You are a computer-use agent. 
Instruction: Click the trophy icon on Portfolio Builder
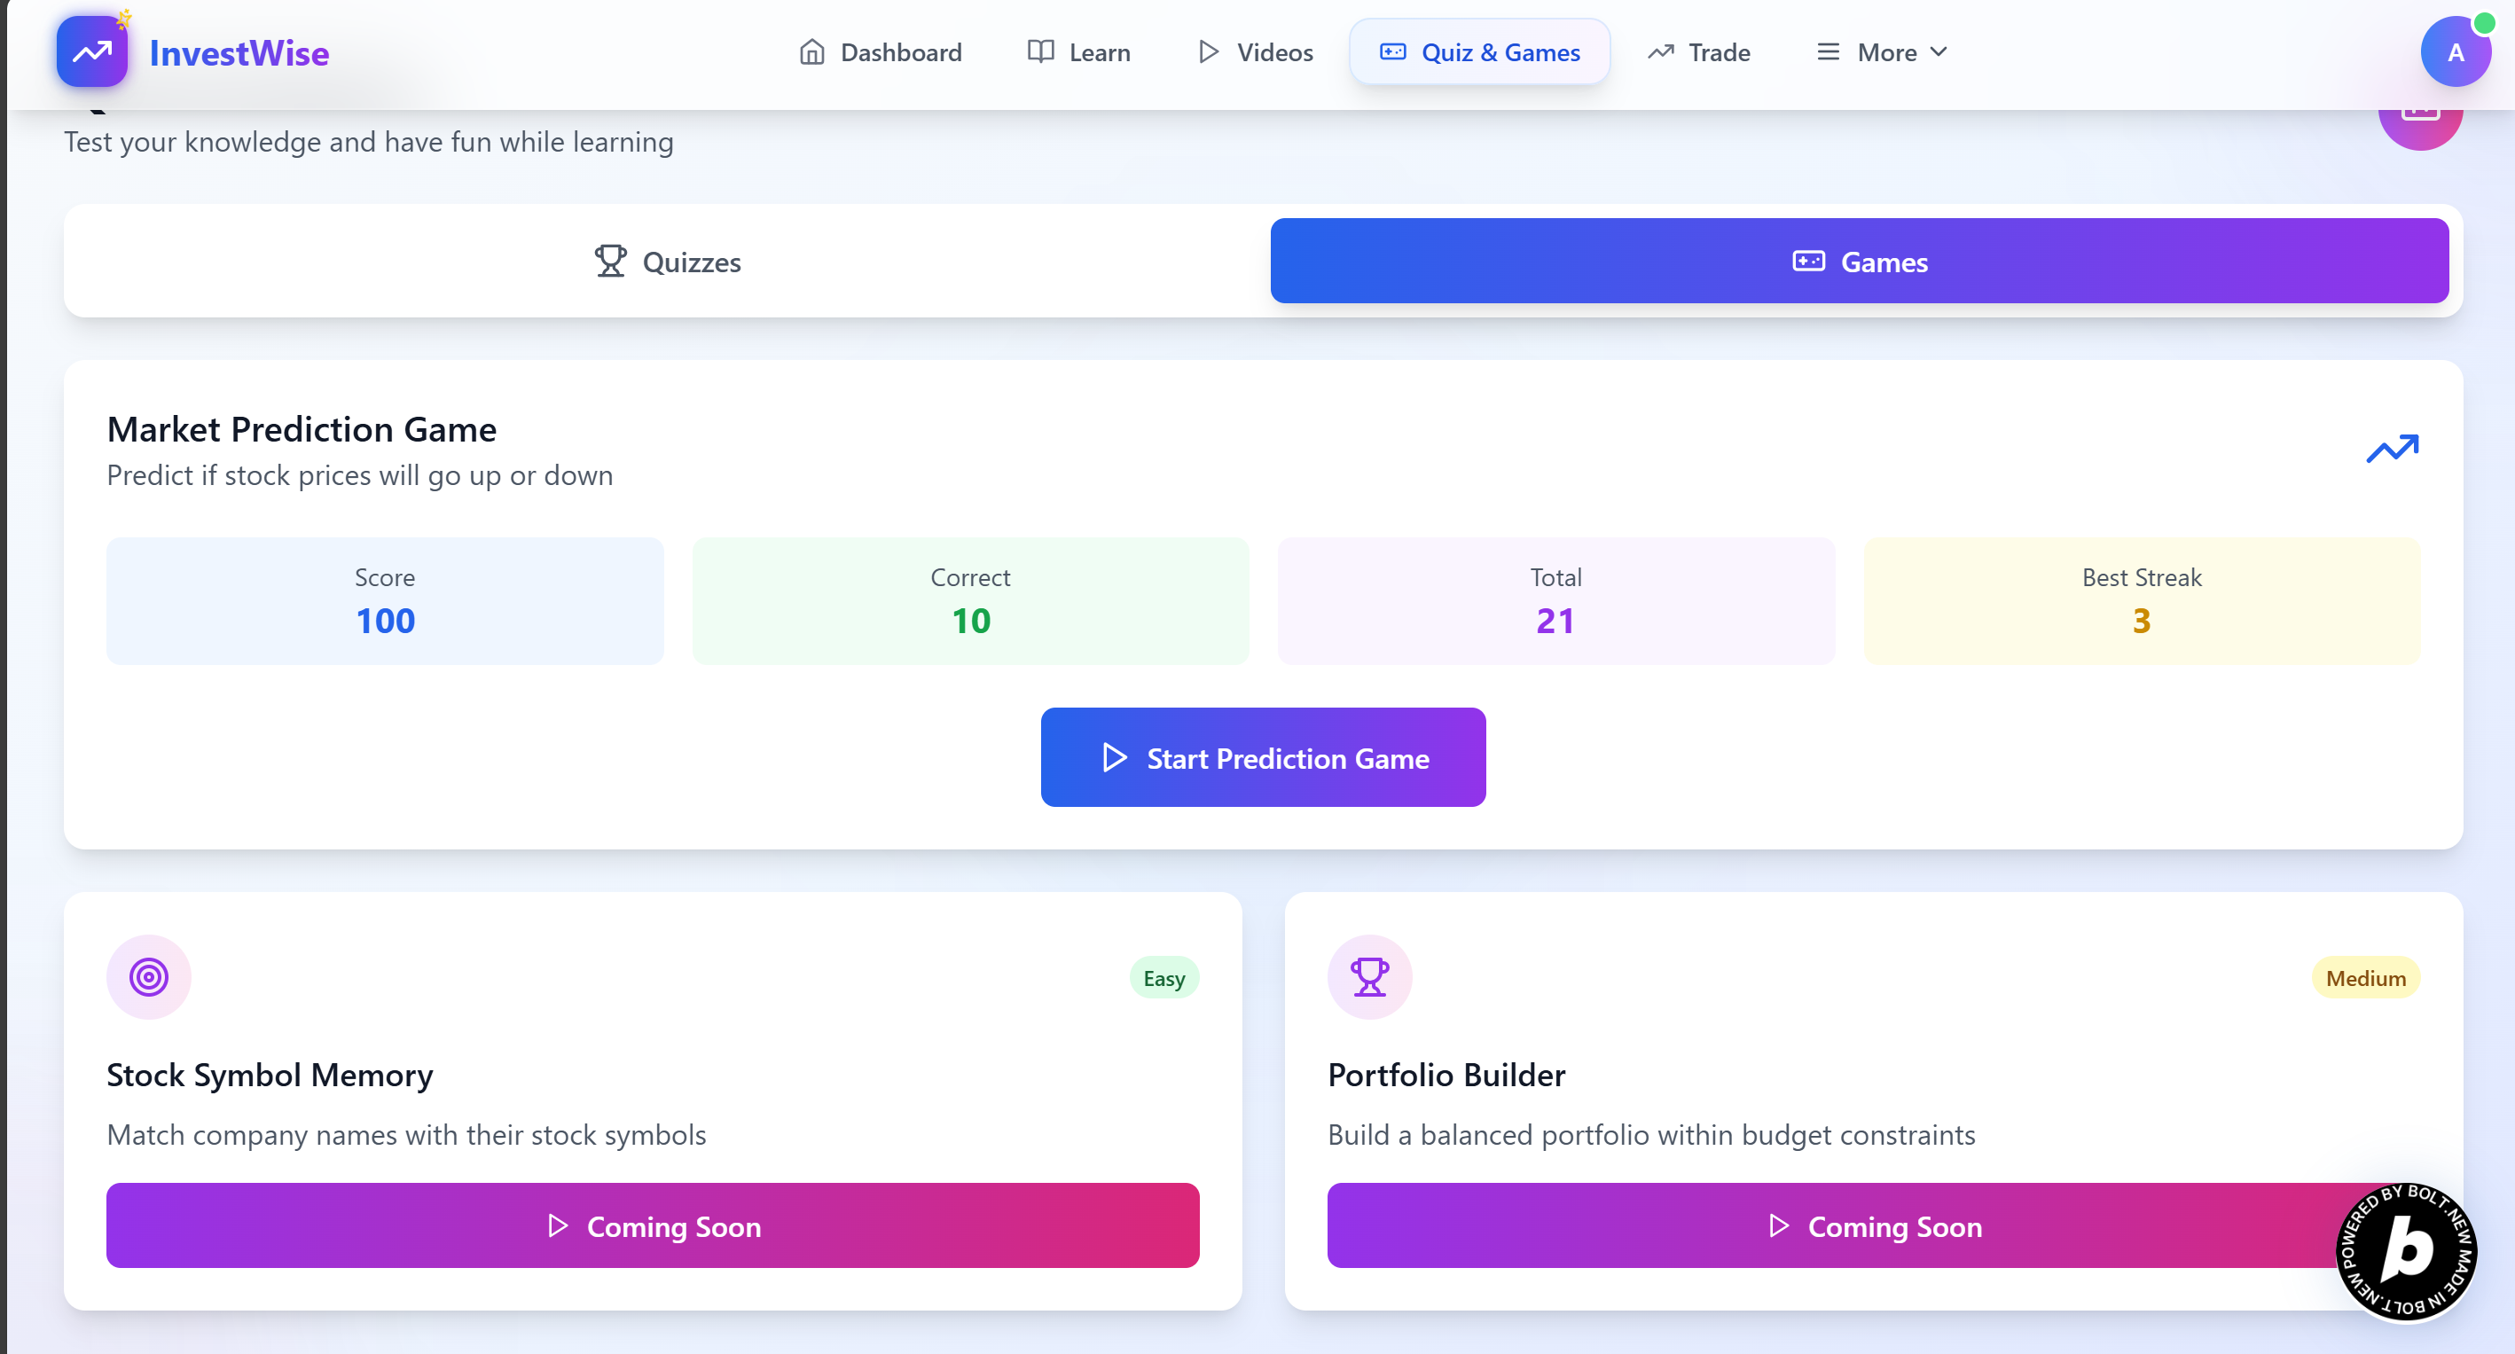coord(1369,976)
